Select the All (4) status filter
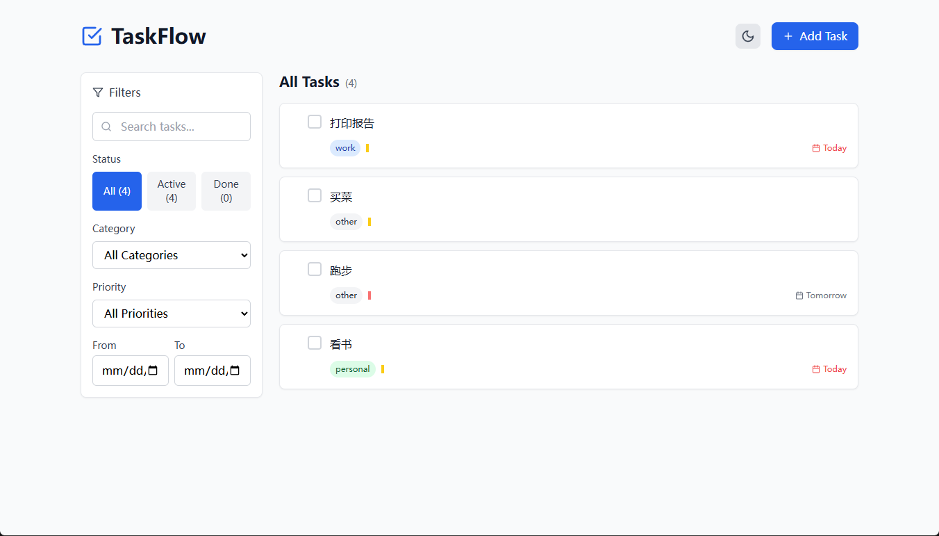 pos(117,191)
